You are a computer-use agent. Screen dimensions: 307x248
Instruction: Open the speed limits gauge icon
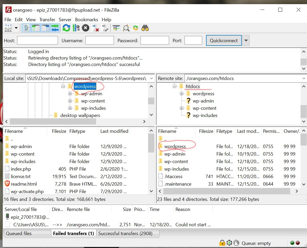(236, 243)
